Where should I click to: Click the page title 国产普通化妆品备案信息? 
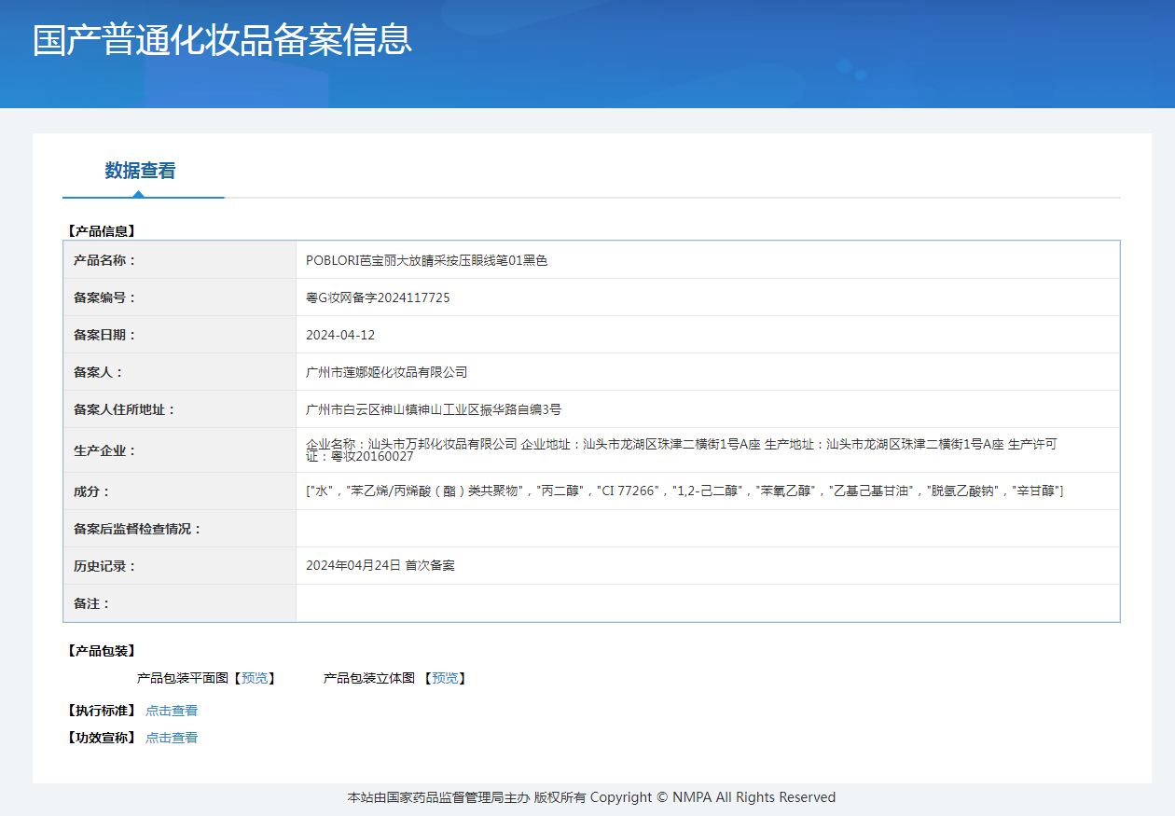click(x=222, y=40)
